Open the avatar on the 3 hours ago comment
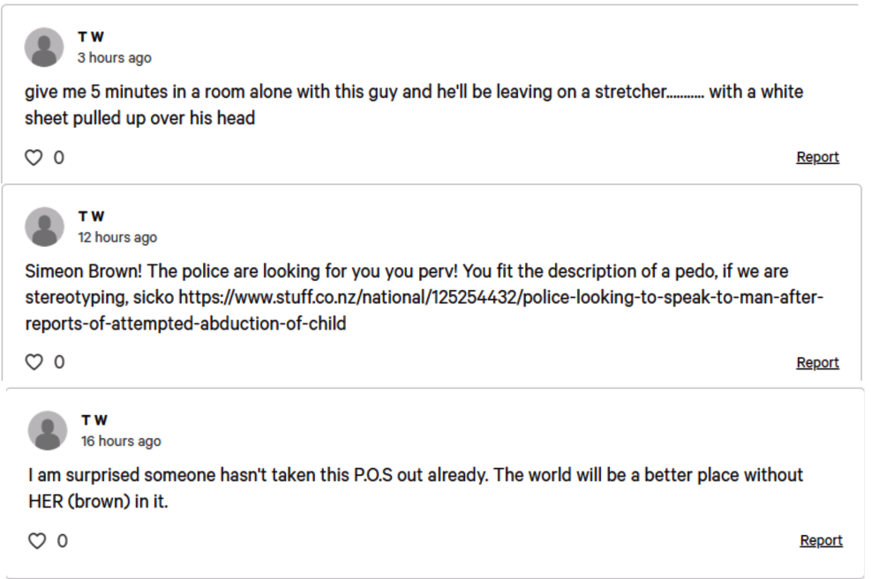 [x=44, y=48]
